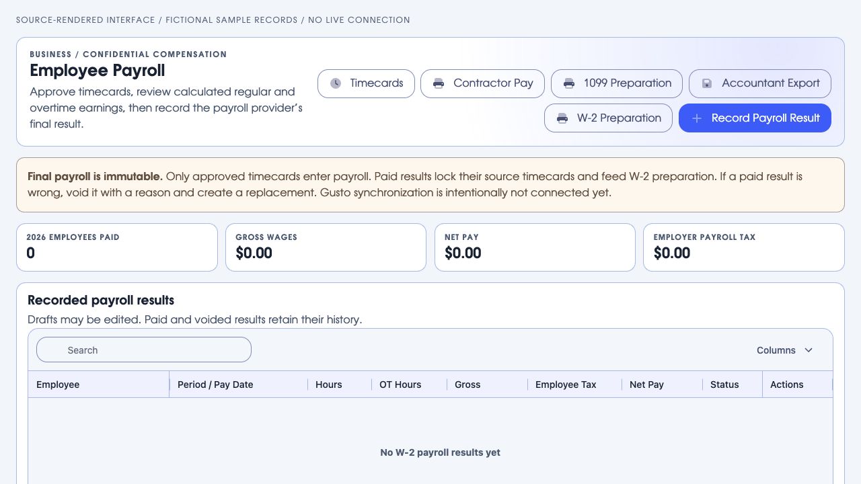Image resolution: width=861 pixels, height=484 pixels.
Task: Click the printer icon on W-2 Preparation
Action: [x=562, y=118]
